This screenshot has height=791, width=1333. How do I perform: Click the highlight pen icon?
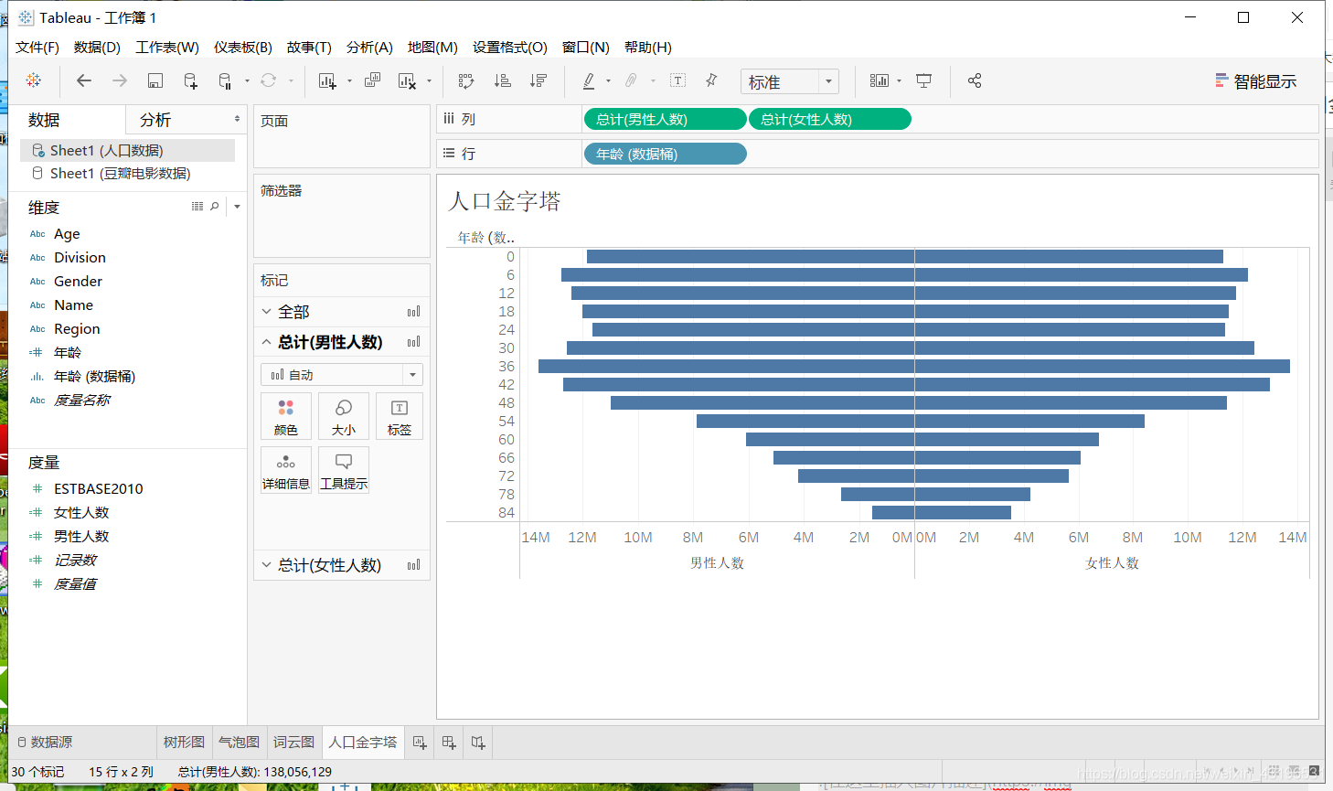pyautogui.click(x=589, y=80)
